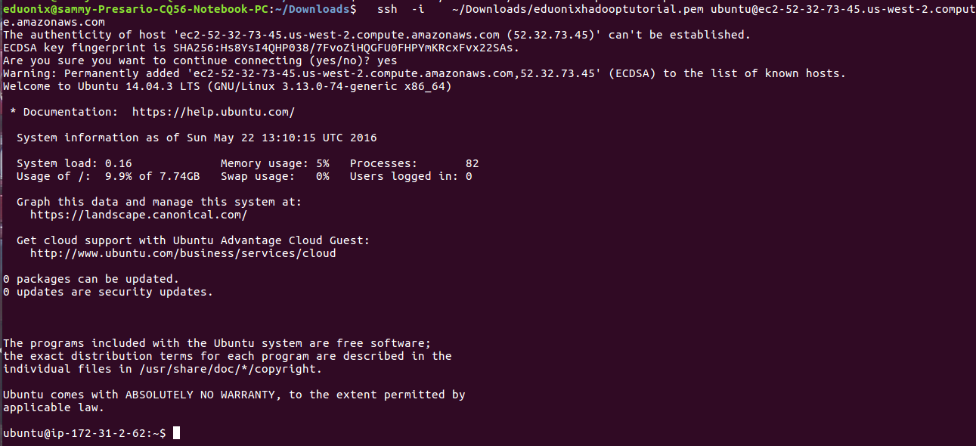
Task: Click the terminal cursor block at prompt
Action: (176, 433)
